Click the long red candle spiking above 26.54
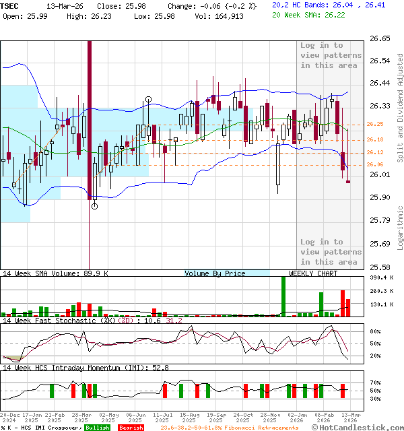The image size is (404, 431). 89,121
